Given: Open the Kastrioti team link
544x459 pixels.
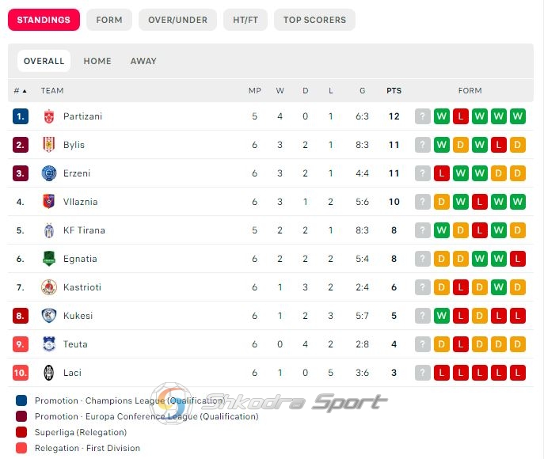Looking at the screenshot, I should tap(82, 287).
